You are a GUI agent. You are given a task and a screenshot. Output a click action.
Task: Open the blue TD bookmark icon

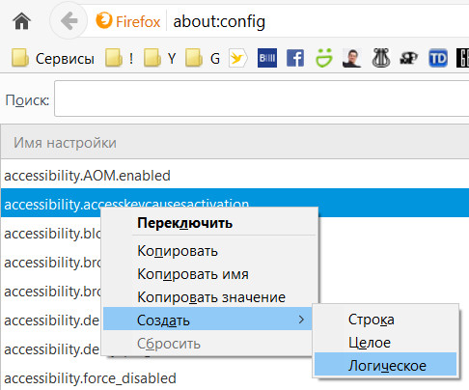click(x=438, y=58)
